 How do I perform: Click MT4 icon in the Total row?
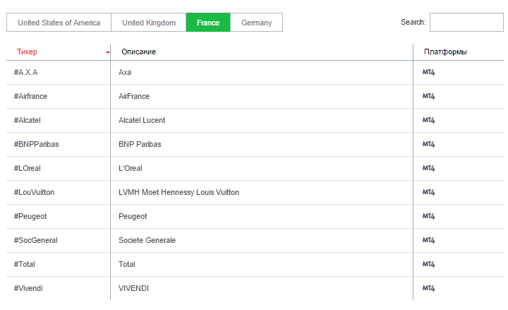coord(428,264)
